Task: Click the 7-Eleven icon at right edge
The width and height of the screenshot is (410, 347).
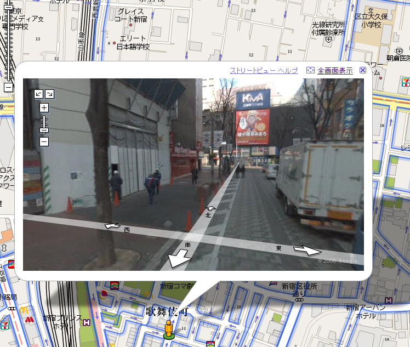Action: click(x=406, y=82)
